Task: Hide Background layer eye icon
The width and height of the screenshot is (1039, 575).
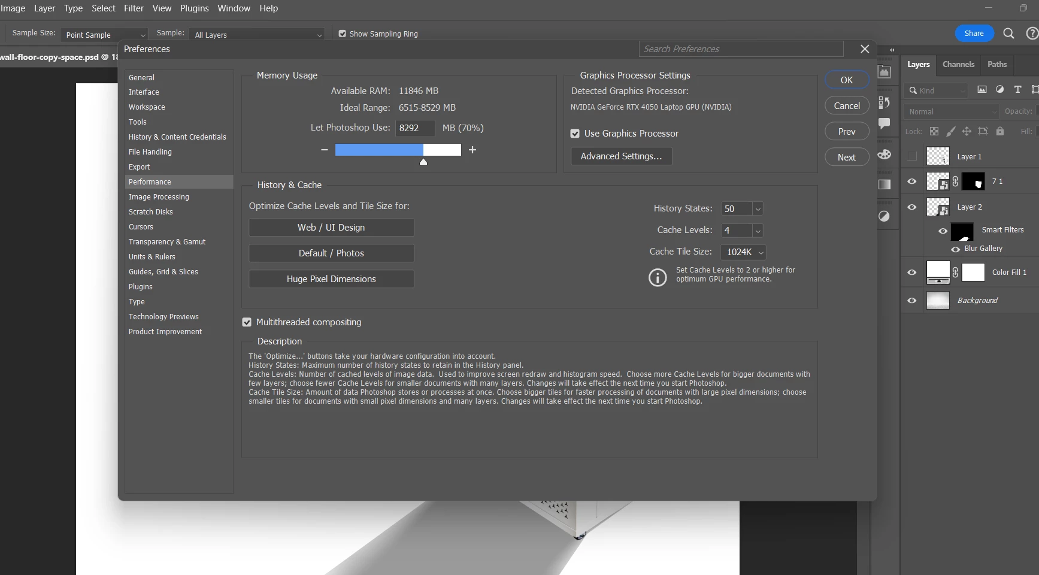Action: click(912, 301)
